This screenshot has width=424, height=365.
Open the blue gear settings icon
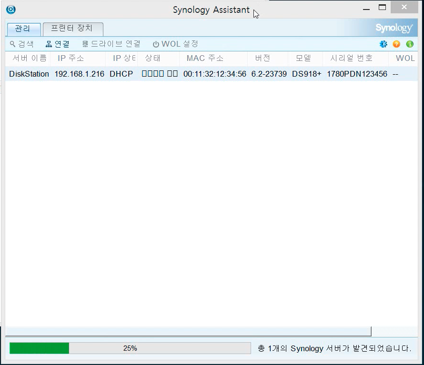(383, 44)
